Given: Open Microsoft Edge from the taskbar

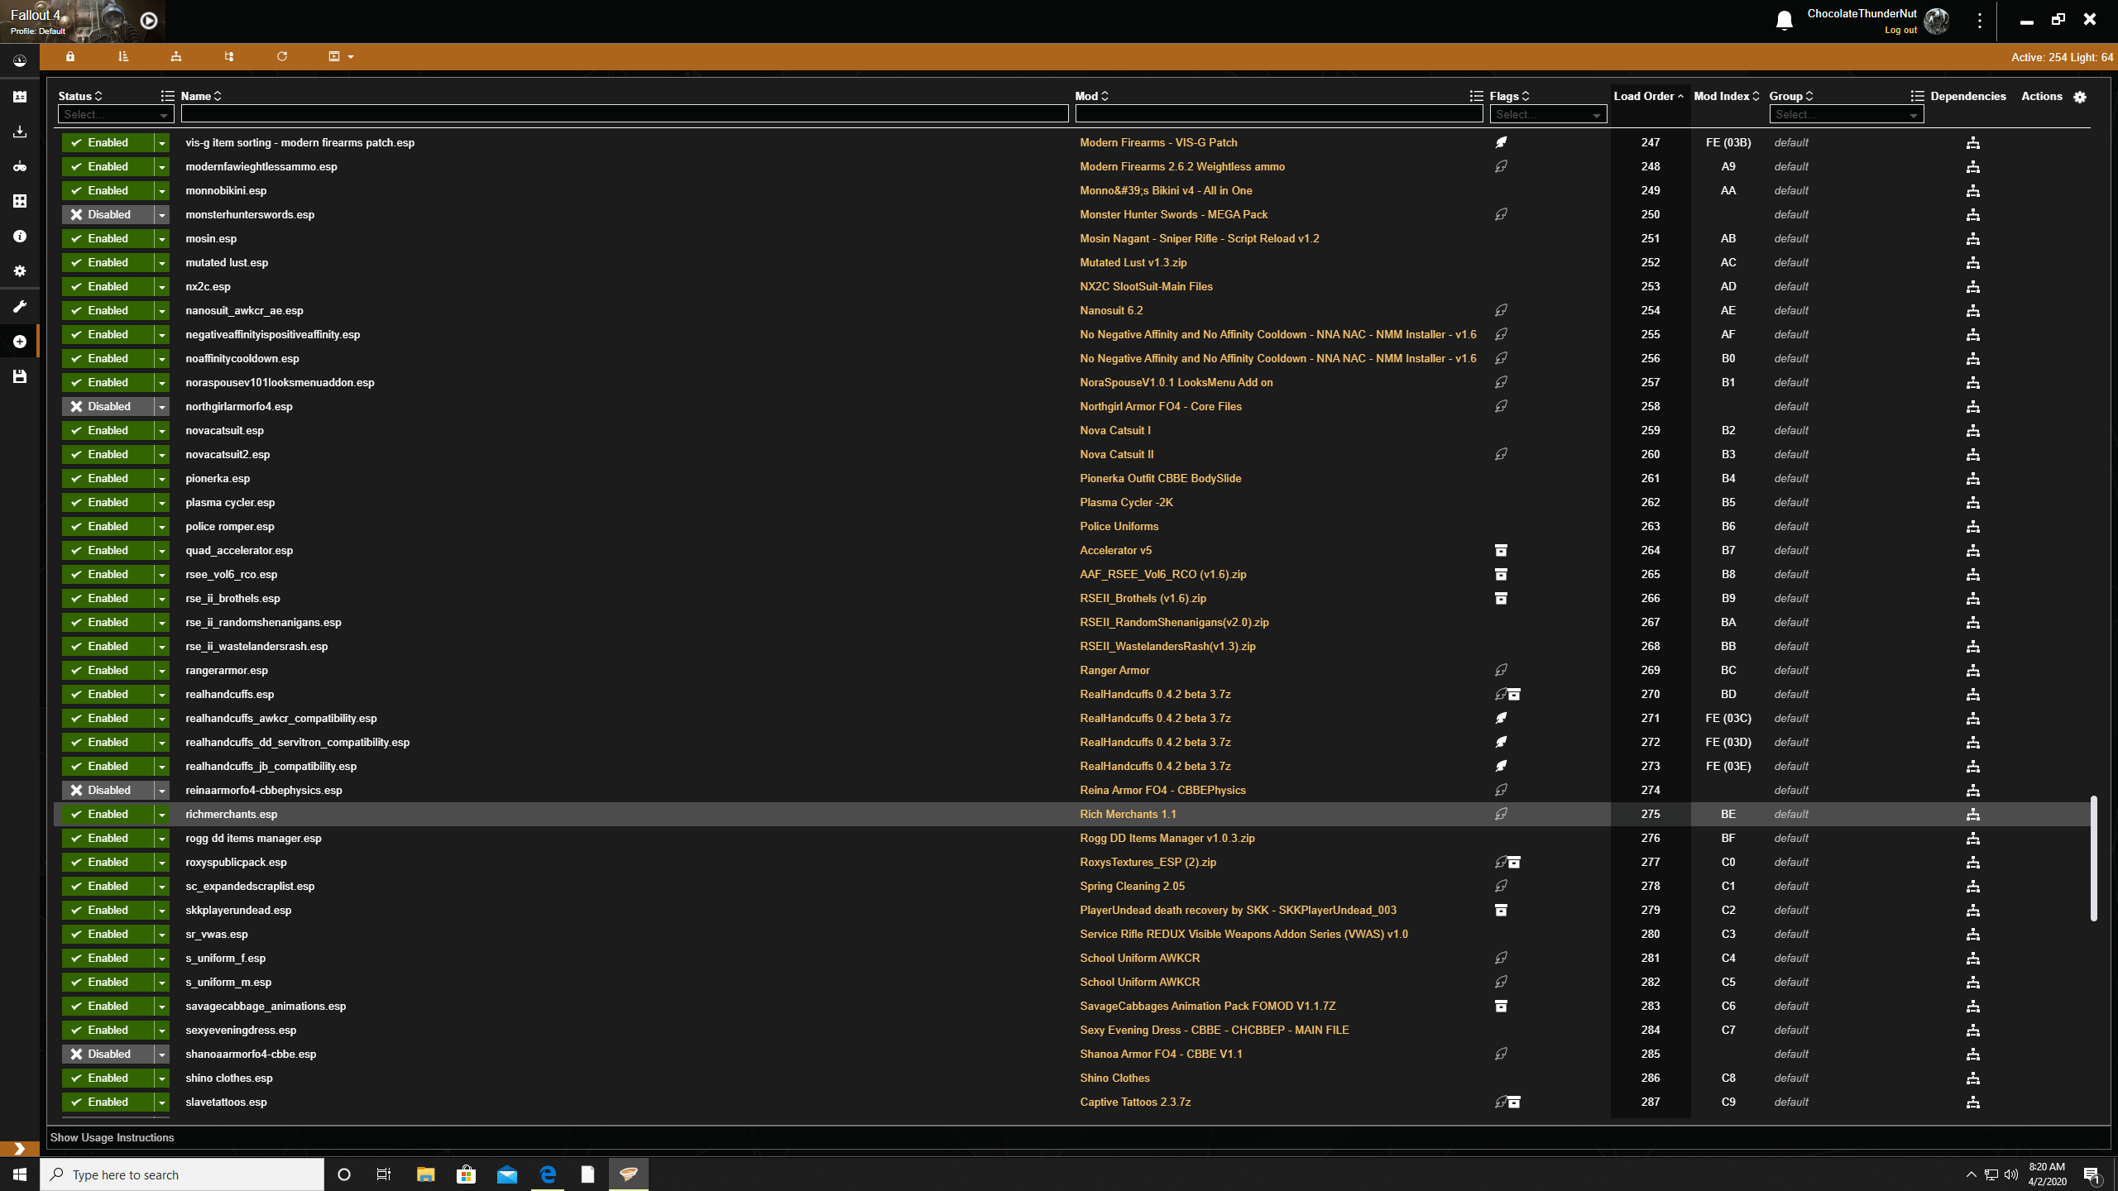Looking at the screenshot, I should click(548, 1174).
